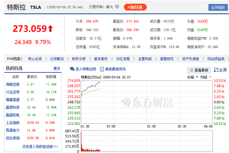Click 最高价 value 273.410
This screenshot has height=153, width=229.
tap(132, 21)
